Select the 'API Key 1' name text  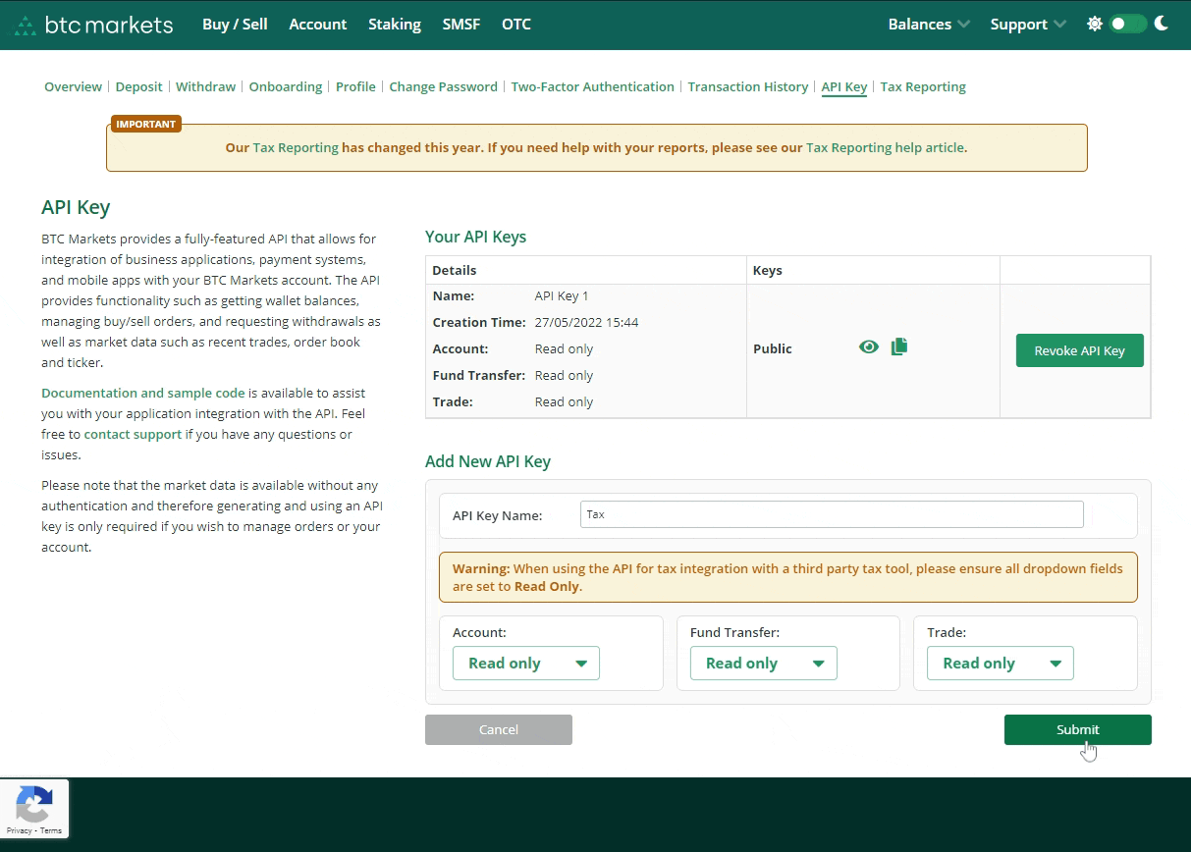(562, 295)
